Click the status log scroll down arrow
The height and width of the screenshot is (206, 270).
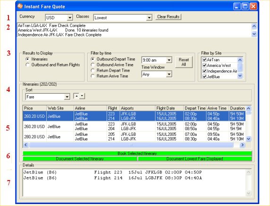coord(254,34)
